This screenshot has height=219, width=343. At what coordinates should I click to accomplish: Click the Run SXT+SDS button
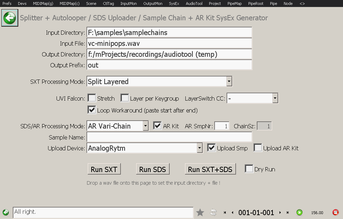pos(210,169)
